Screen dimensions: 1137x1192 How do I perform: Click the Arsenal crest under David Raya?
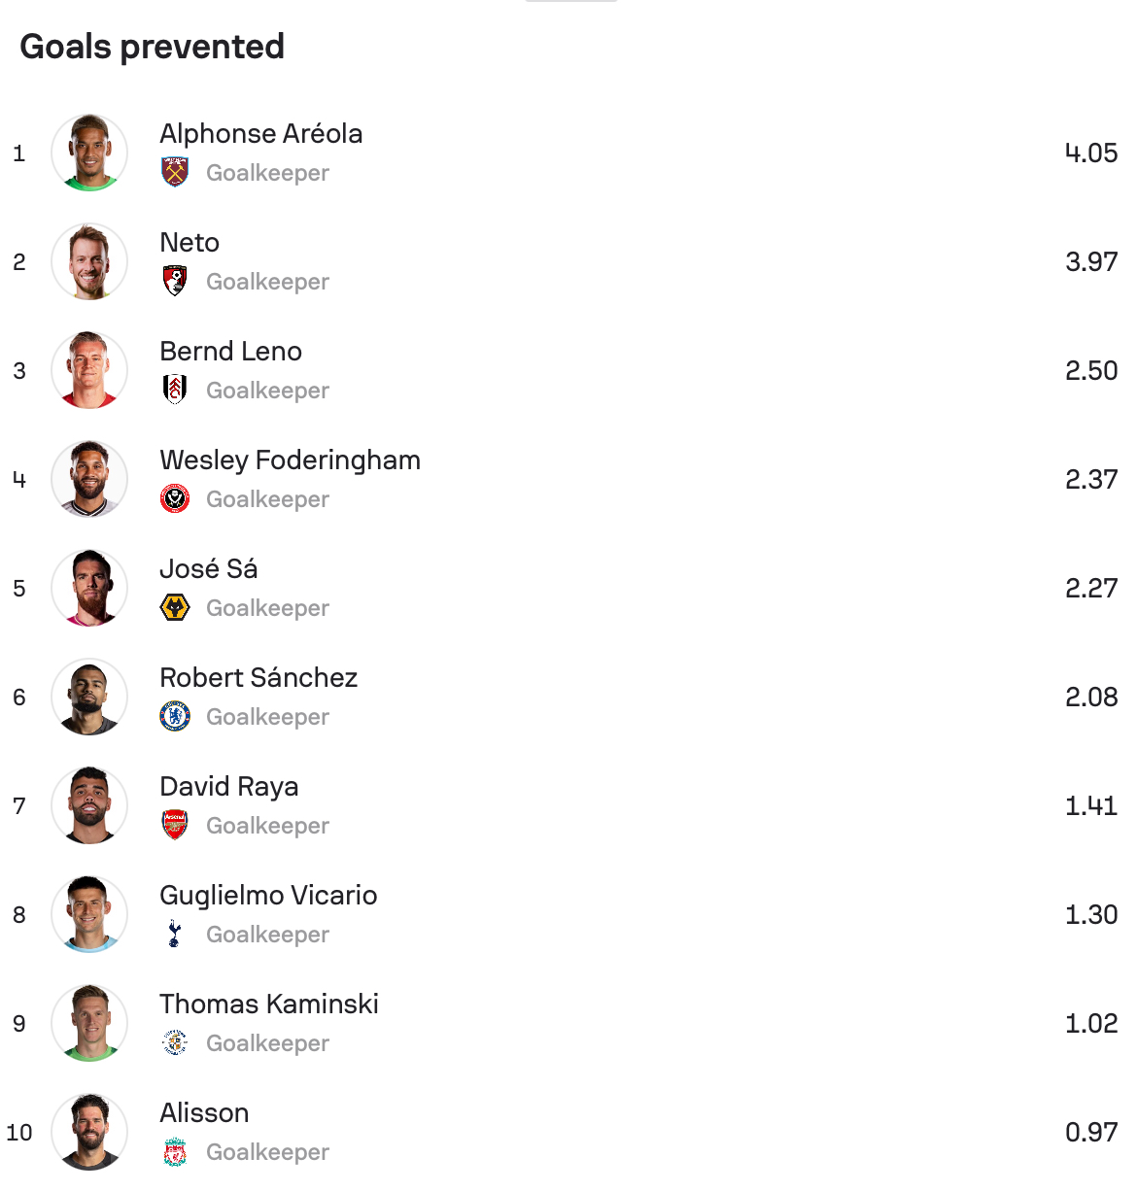pyautogui.click(x=175, y=825)
